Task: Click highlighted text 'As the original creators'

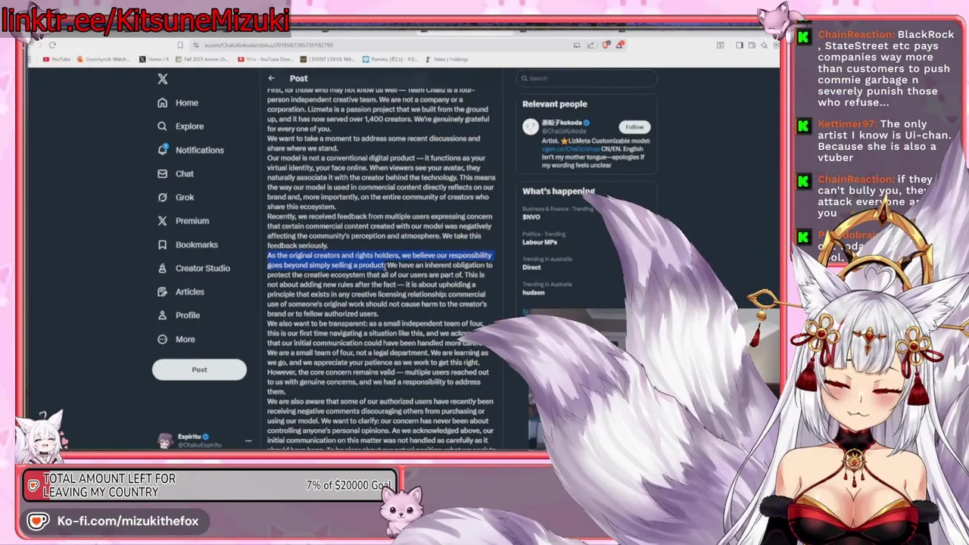Action: click(303, 256)
